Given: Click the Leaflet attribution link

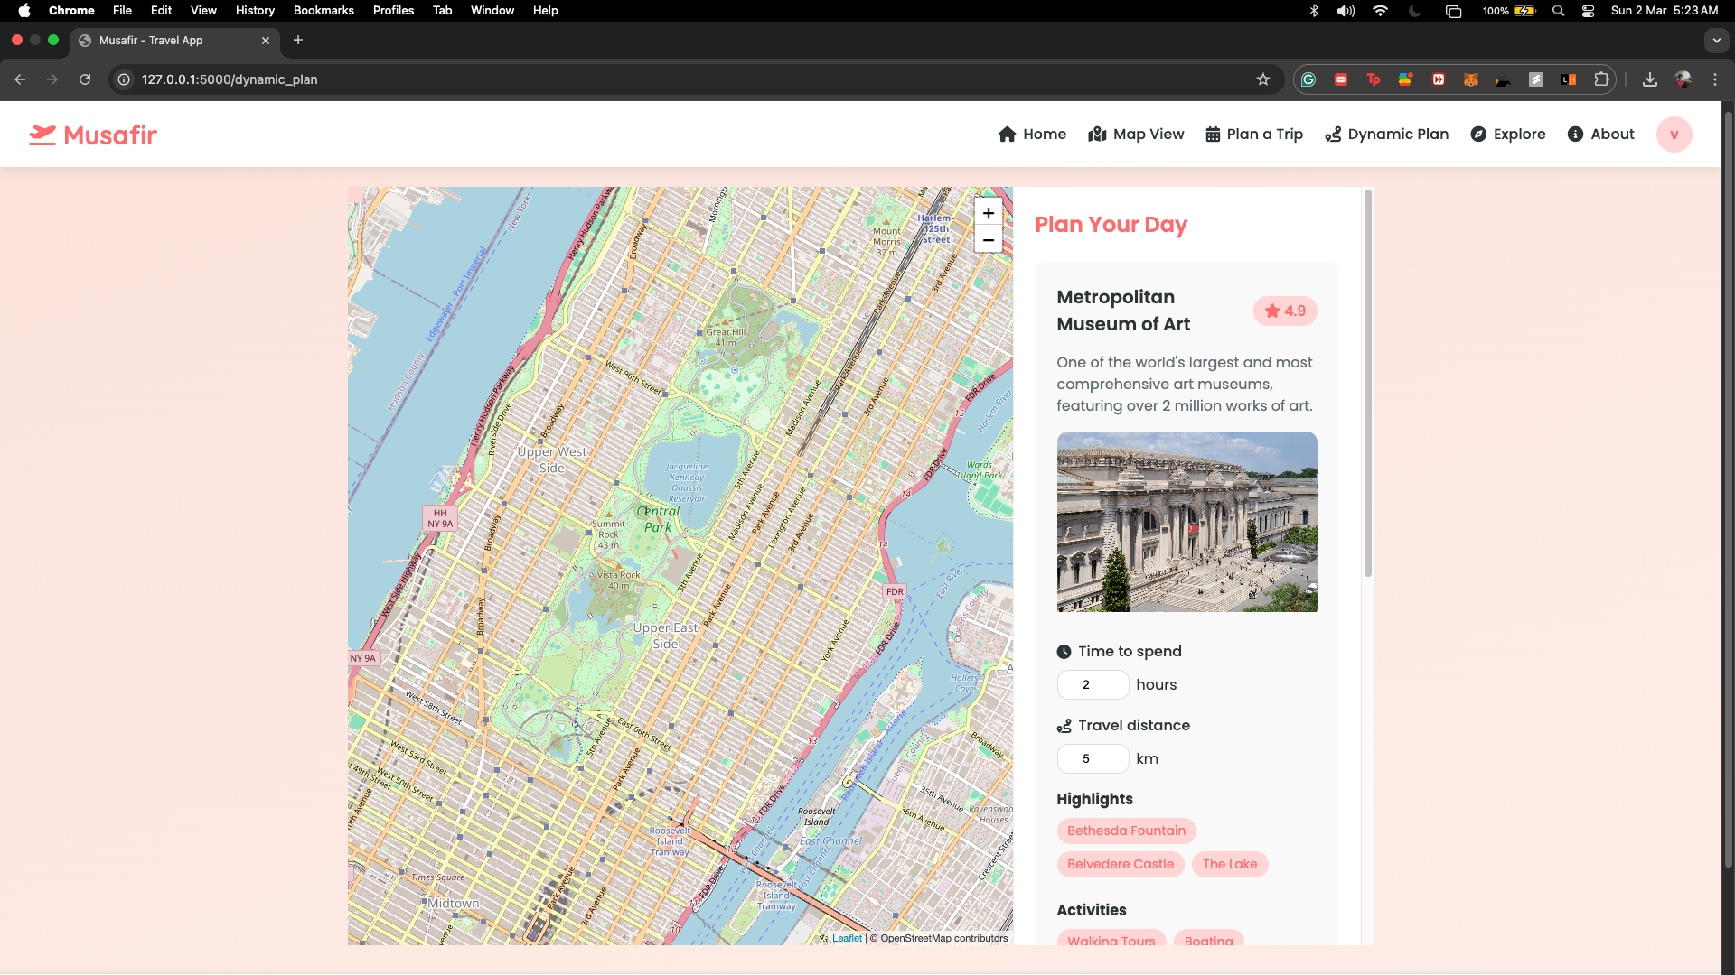Looking at the screenshot, I should pyautogui.click(x=847, y=939).
